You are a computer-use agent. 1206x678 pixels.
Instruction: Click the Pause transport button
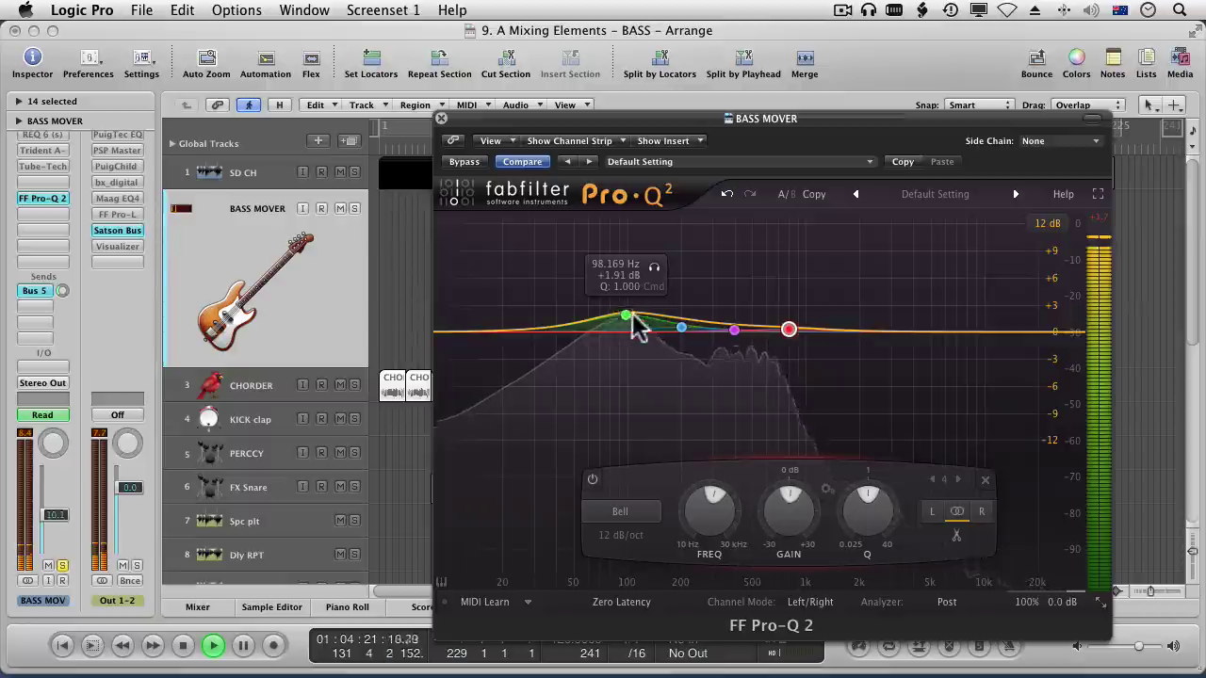coord(243,645)
